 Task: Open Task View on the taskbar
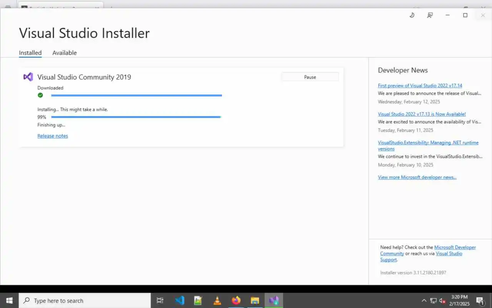(160, 300)
